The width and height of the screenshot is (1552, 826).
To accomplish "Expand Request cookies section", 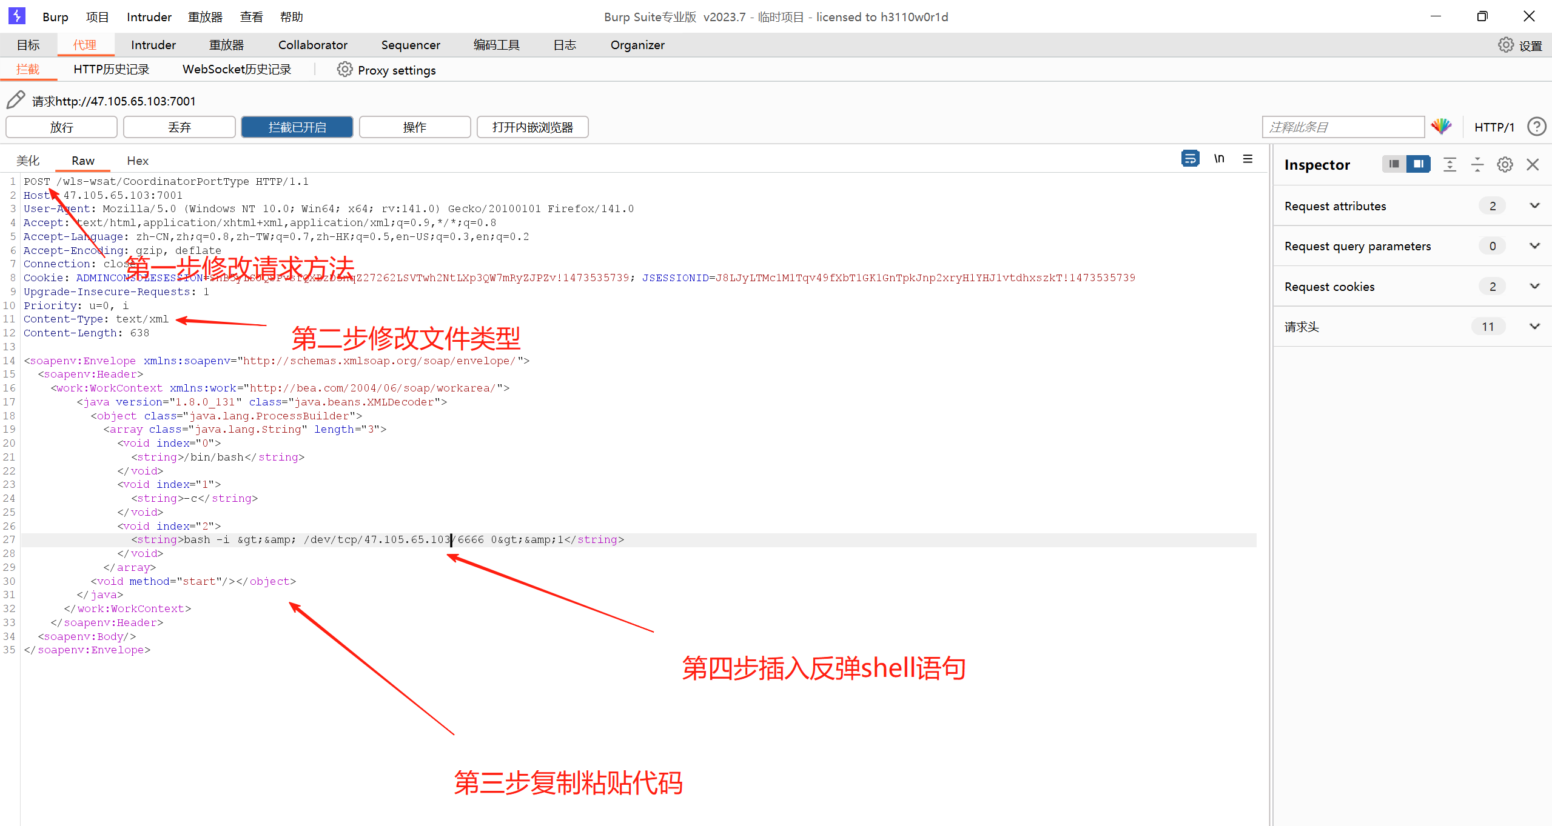I will click(1534, 286).
